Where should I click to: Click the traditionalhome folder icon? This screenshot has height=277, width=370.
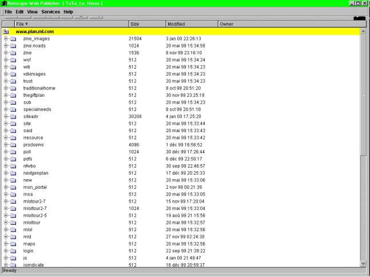(x=13, y=88)
